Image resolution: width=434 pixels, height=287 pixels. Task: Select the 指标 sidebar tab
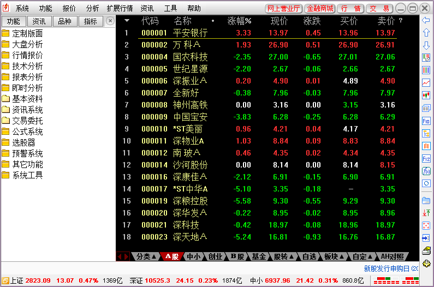(x=90, y=21)
